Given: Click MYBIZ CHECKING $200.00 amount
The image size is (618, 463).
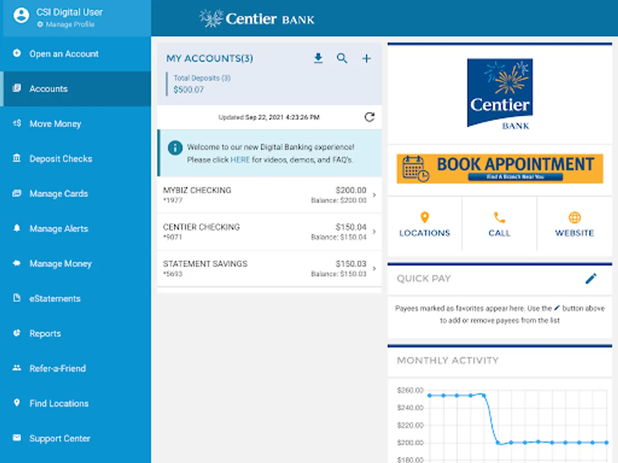Looking at the screenshot, I should [x=351, y=190].
